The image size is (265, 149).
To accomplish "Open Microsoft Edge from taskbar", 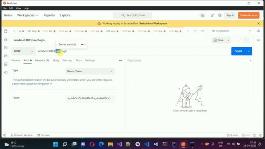I will point(101,144).
